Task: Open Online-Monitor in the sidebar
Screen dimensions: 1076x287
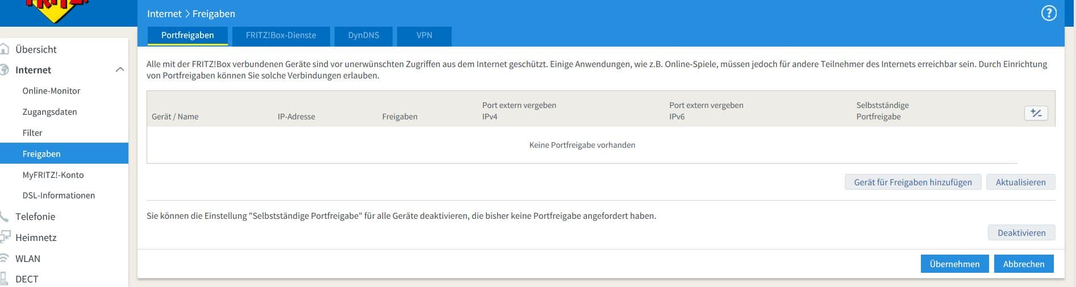Action: click(x=51, y=91)
